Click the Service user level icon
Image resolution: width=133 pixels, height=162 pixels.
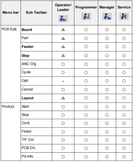tap(124, 16)
